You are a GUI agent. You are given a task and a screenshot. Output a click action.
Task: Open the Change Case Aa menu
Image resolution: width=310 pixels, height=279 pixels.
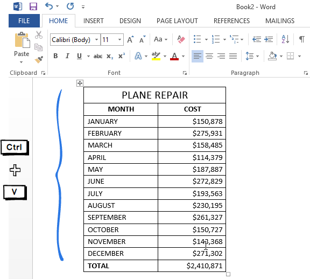(160, 39)
